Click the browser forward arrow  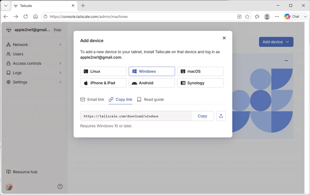coord(15,17)
